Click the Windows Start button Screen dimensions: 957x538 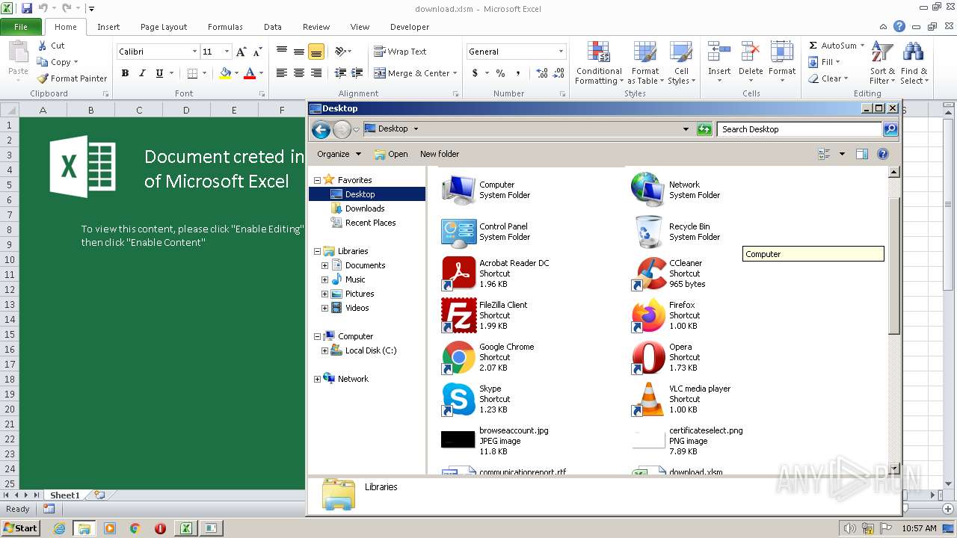pos(20,528)
